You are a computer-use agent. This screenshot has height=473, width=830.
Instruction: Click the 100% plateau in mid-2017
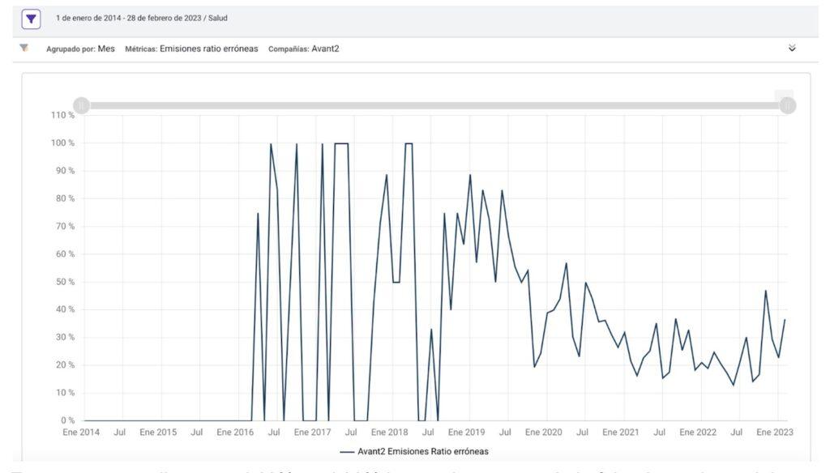tap(341, 143)
